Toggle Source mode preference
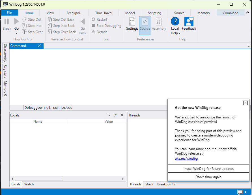Viewport: 252px width, 195px height. [x=145, y=25]
